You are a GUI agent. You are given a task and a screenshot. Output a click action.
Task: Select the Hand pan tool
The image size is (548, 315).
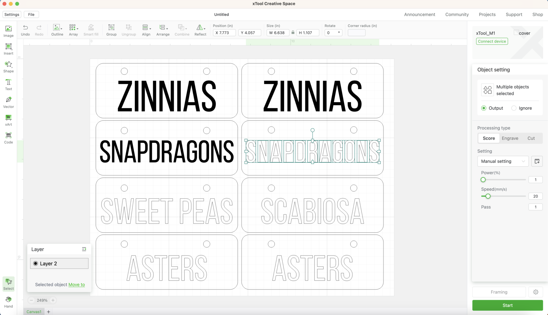[x=8, y=302]
